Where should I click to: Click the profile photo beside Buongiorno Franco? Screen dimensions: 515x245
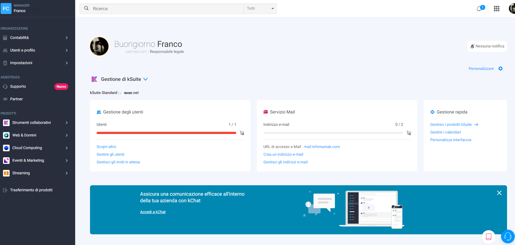coord(99,46)
